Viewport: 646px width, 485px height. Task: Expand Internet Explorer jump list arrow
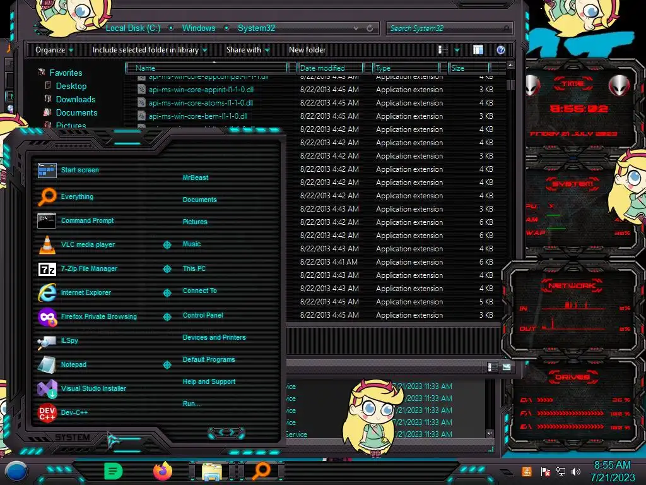click(167, 293)
